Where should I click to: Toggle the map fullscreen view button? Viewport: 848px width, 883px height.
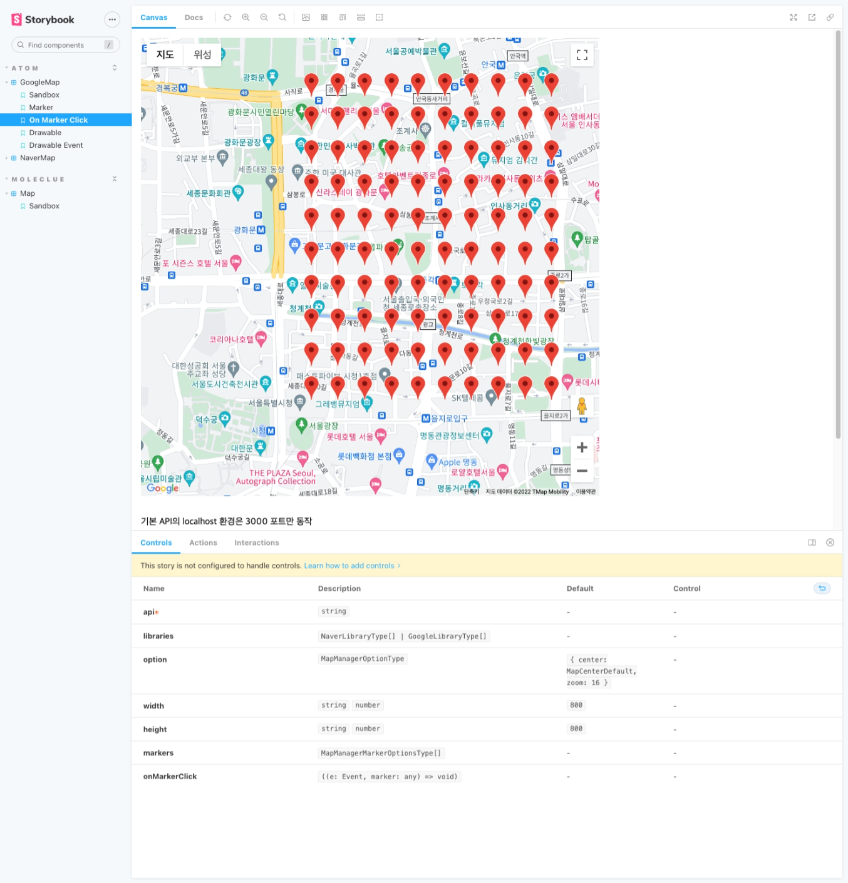[582, 55]
